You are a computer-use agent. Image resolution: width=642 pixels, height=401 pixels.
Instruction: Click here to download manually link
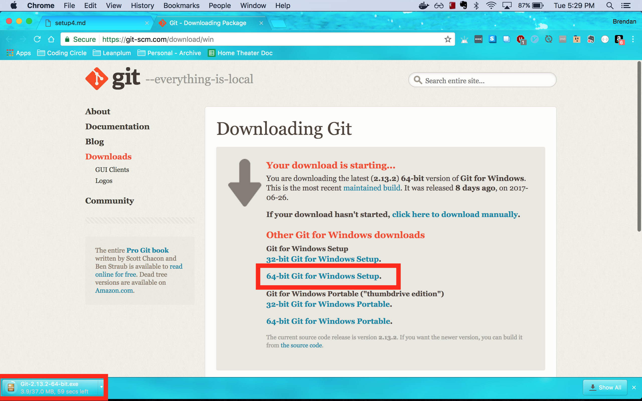point(455,214)
